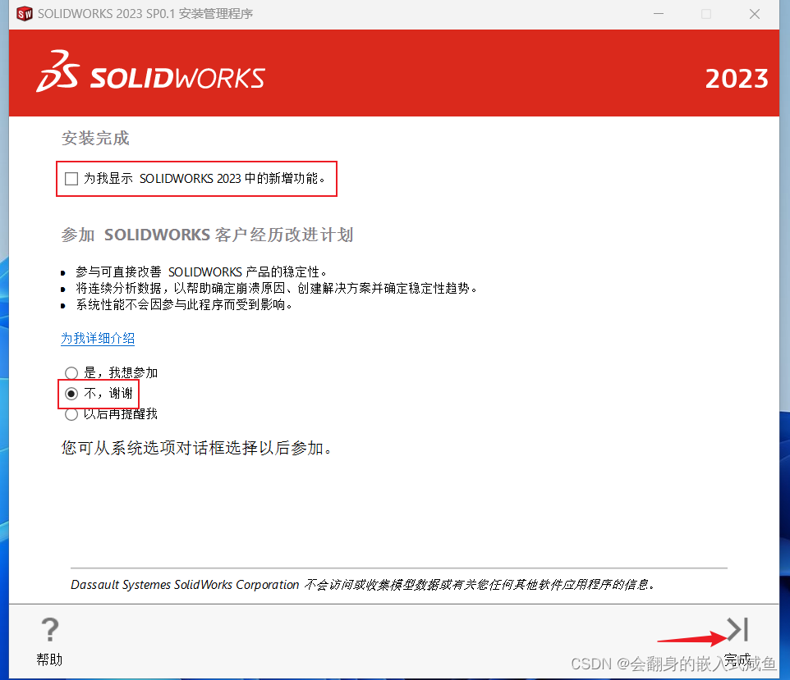Click the 安装完成 heading text
Screen dimensions: 790x680
95,139
